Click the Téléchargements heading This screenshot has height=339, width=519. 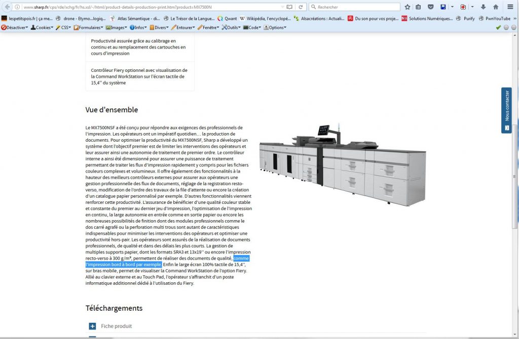pyautogui.click(x=114, y=308)
